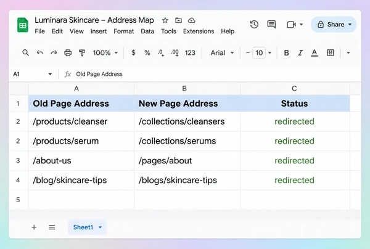Open the Format menu
370x249 pixels.
(x=124, y=31)
